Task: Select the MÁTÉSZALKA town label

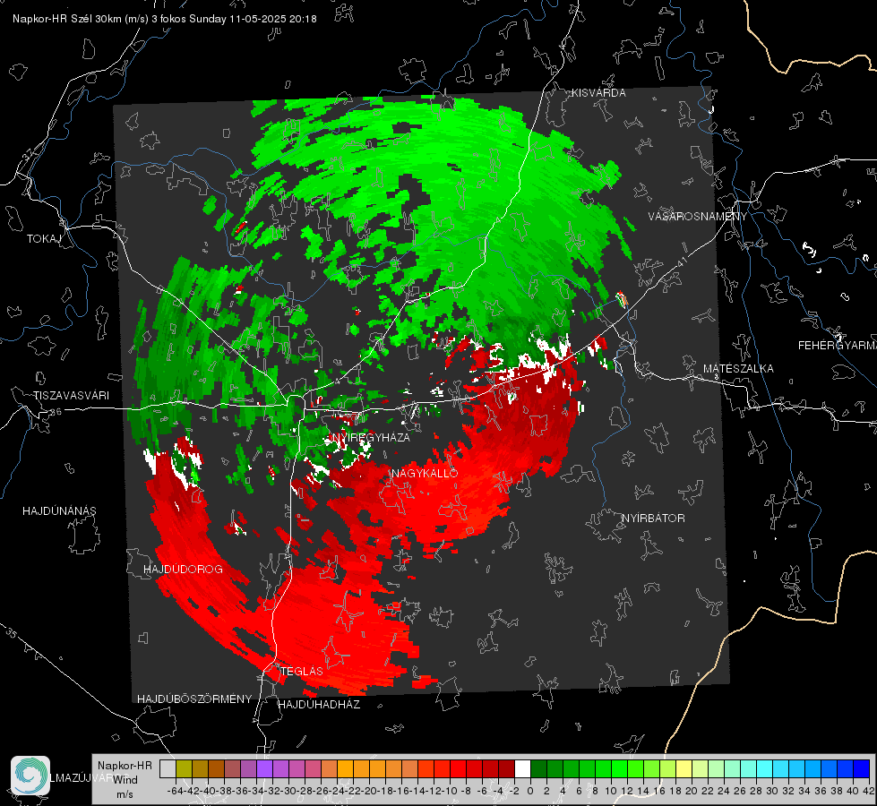Action: (x=738, y=369)
